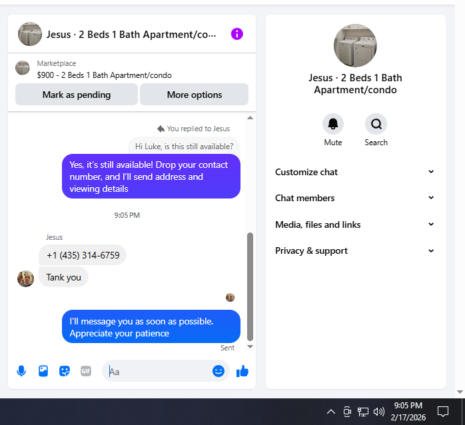Click the microphone voice clip icon
This screenshot has height=425, width=465.
[x=21, y=371]
